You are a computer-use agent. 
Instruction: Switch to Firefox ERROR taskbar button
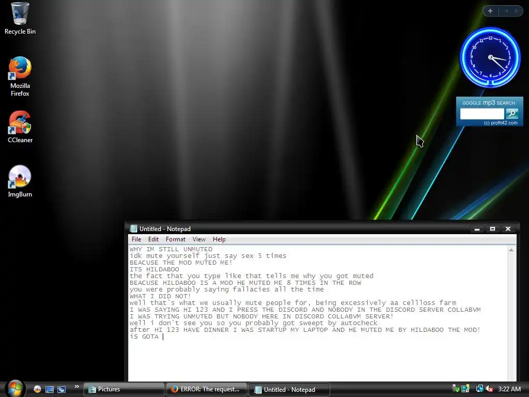point(206,389)
